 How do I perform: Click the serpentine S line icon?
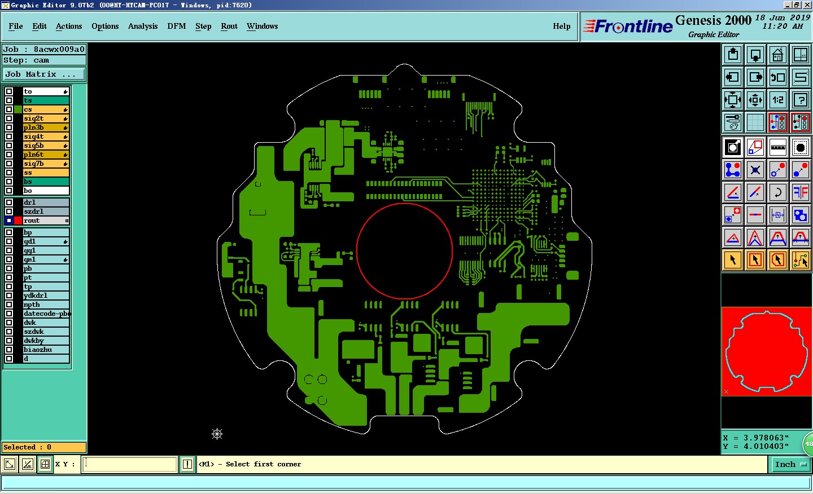click(x=801, y=77)
